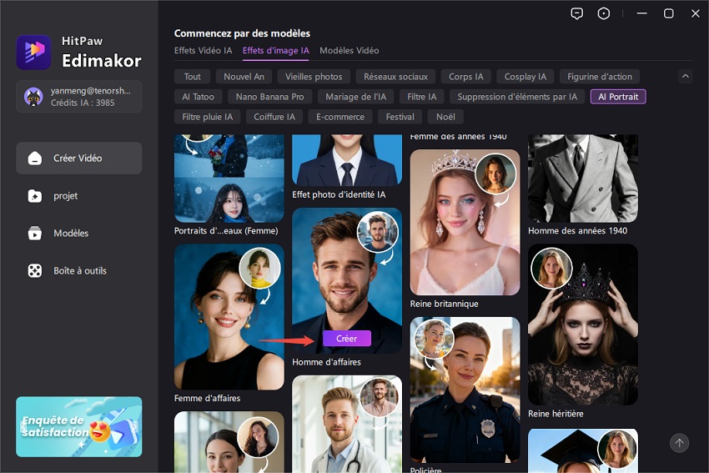Click the HitPaw Edimakor logo icon
This screenshot has width=709, height=473.
tap(33, 52)
